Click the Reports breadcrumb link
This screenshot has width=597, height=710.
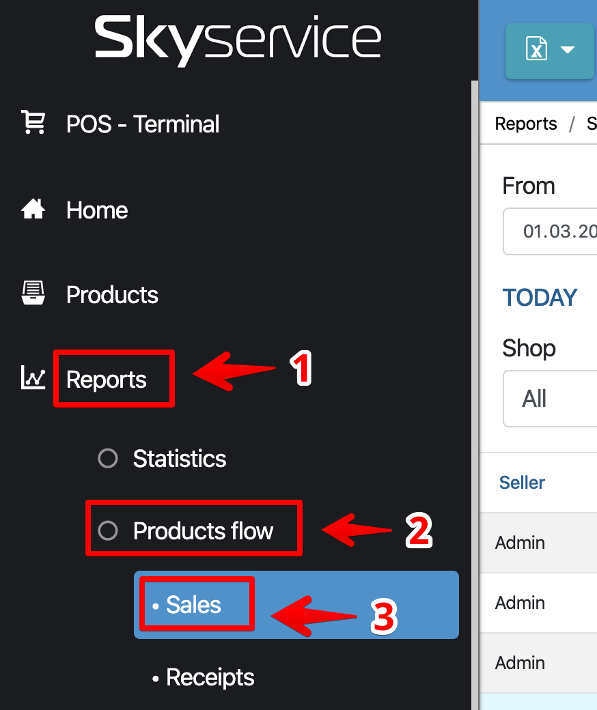point(525,124)
